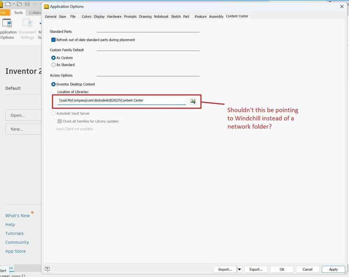
Task: Switch to the General tab
Action: click(51, 16)
